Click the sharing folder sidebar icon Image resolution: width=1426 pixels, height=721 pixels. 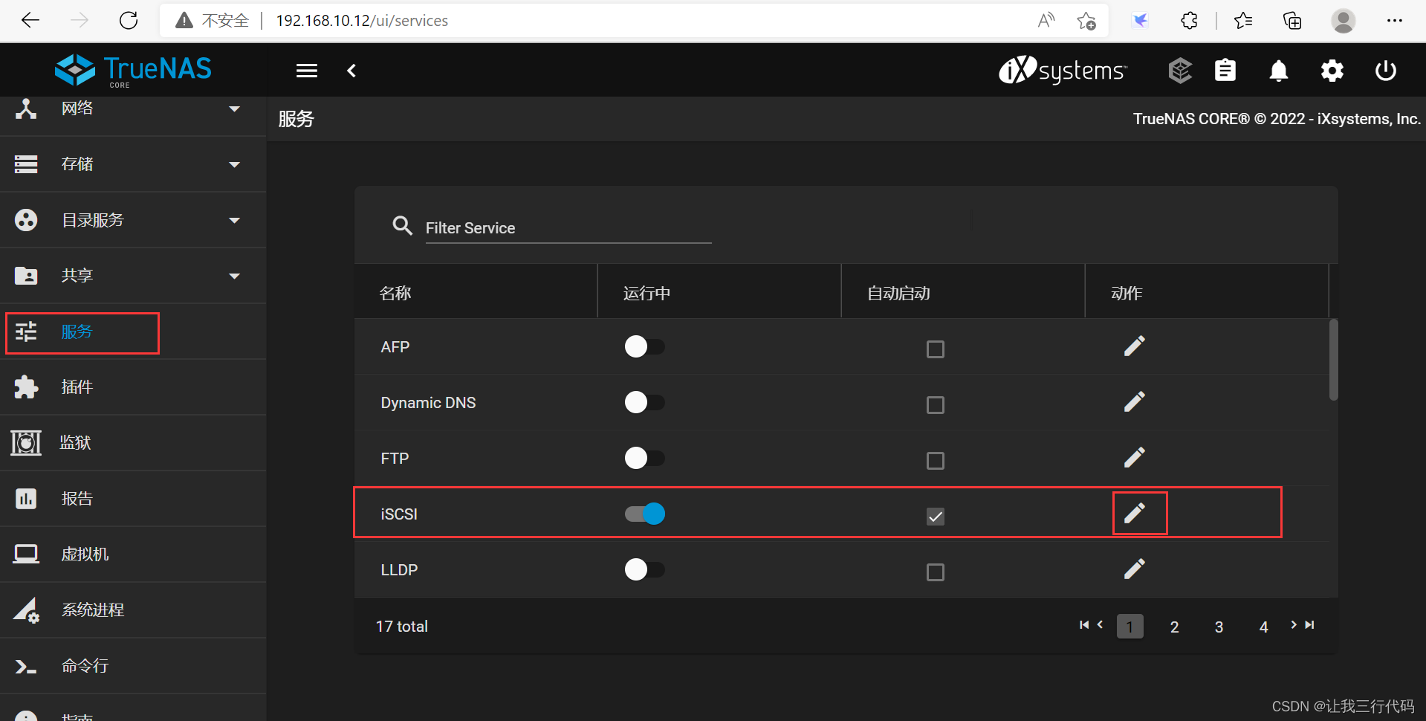click(26, 276)
